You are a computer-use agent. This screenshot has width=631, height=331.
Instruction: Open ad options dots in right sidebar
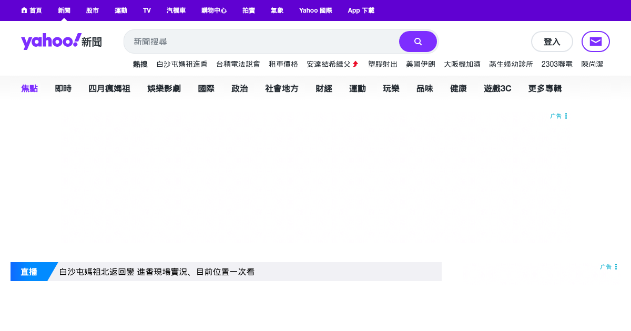point(616,267)
